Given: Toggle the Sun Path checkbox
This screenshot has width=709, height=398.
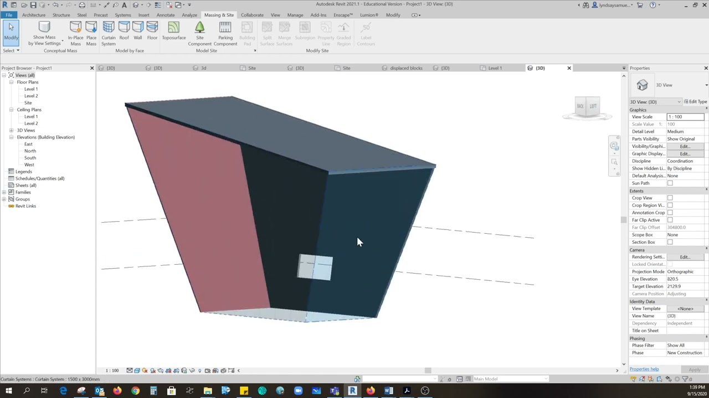Looking at the screenshot, I should [x=670, y=183].
